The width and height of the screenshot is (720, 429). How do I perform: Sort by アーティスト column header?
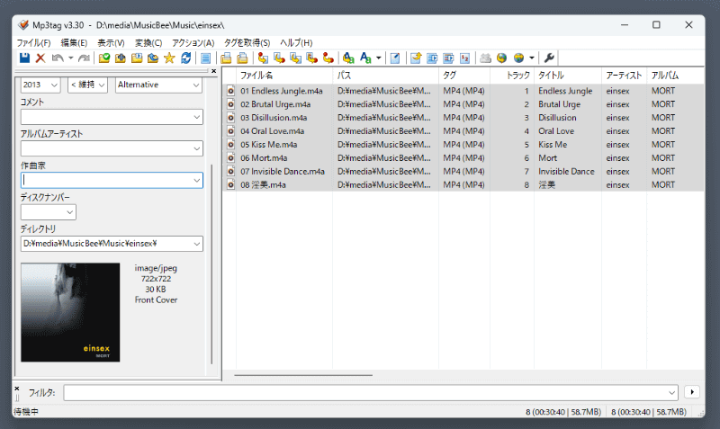click(624, 76)
